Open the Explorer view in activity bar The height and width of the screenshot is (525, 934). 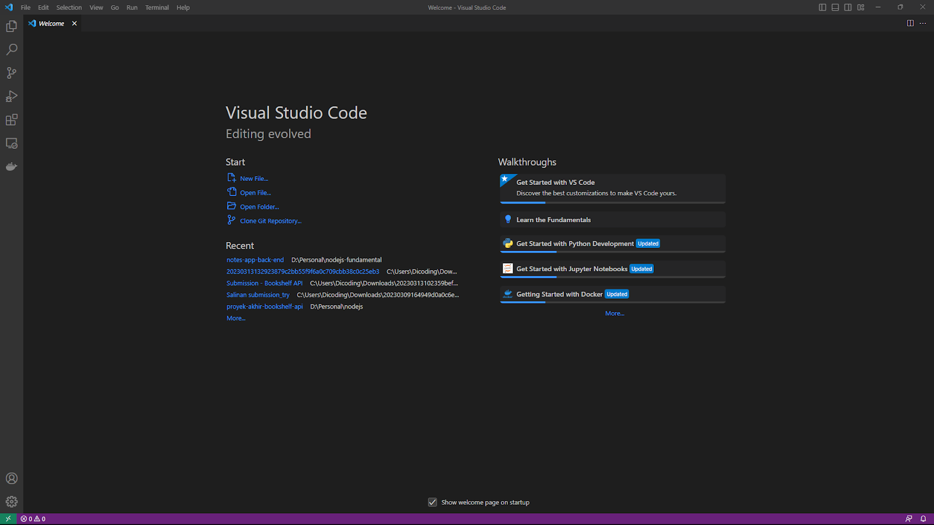(x=12, y=26)
